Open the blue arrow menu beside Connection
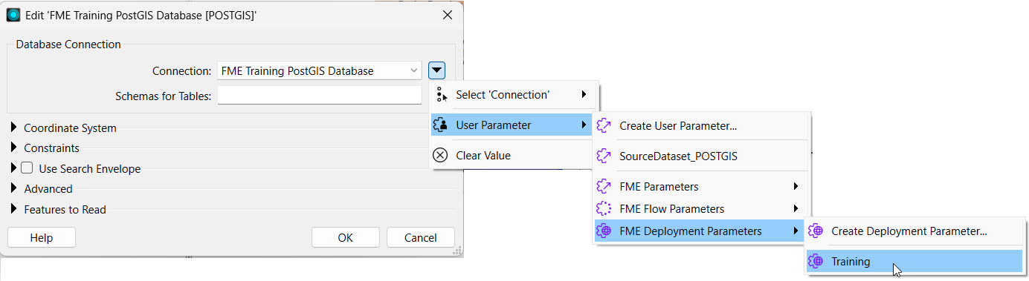The height and width of the screenshot is (281, 1029). [437, 71]
